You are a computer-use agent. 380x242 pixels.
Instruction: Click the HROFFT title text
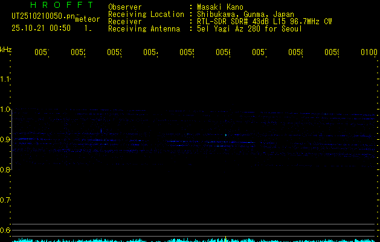point(62,5)
